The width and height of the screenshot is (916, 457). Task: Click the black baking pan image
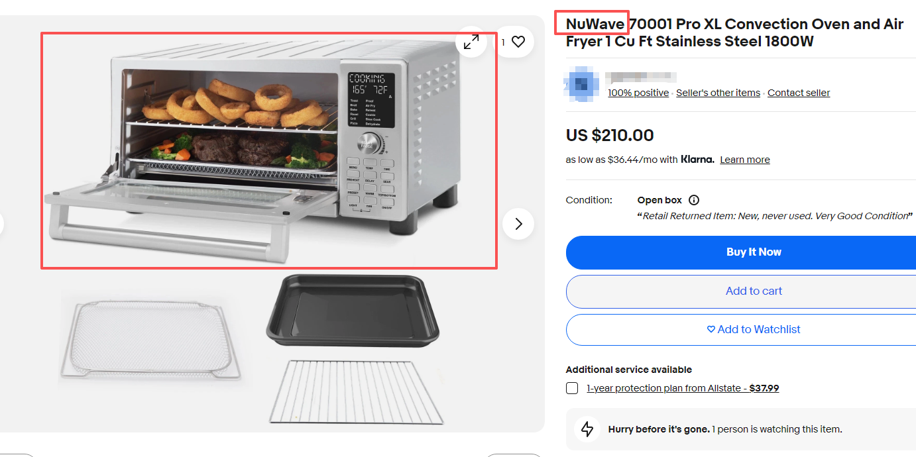pyautogui.click(x=353, y=310)
